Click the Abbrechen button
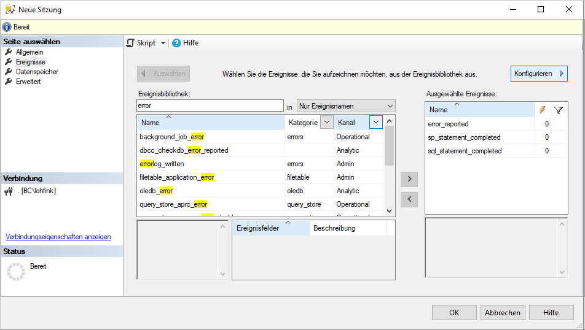The height and width of the screenshot is (330, 585). 503,312
